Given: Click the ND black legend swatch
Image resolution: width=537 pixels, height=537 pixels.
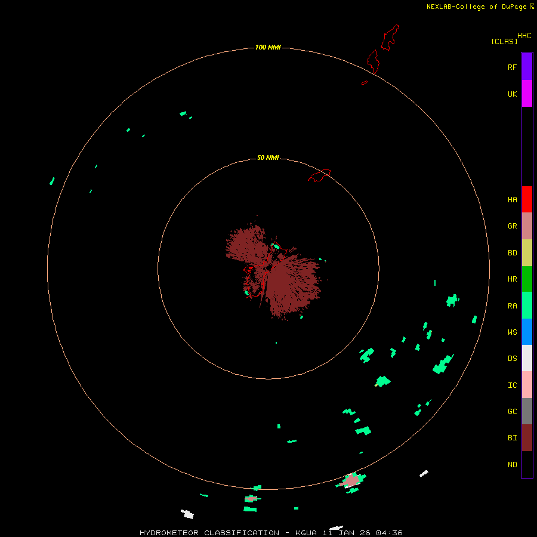Looking at the screenshot, I should tap(527, 464).
